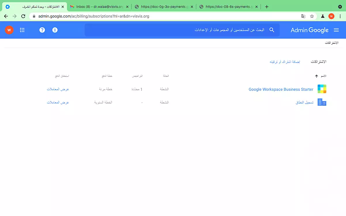The height and width of the screenshot is (216, 346).
Task: Click النشطة status in Business Starter row
Action: pyautogui.click(x=164, y=89)
